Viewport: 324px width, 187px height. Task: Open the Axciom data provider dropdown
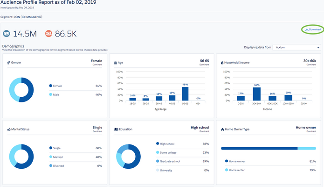(296, 47)
